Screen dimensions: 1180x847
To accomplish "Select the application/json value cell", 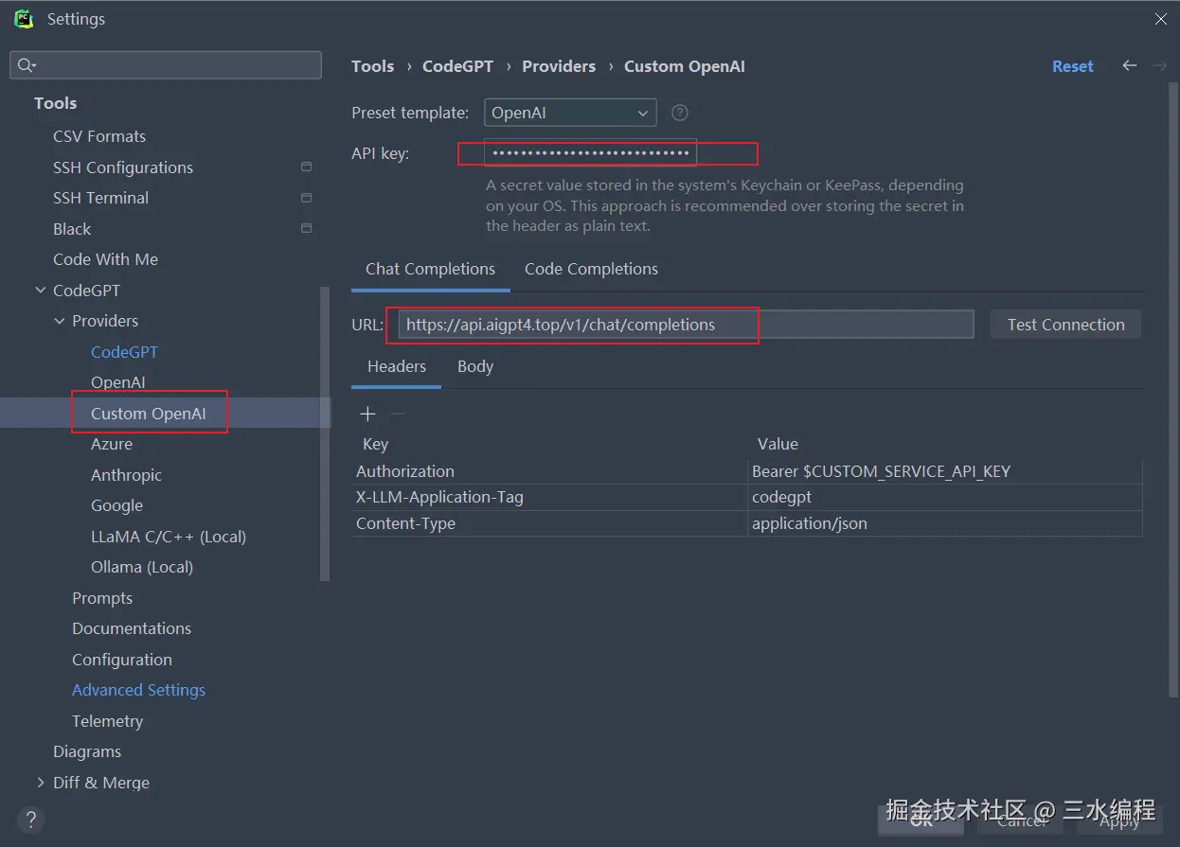I will click(945, 523).
